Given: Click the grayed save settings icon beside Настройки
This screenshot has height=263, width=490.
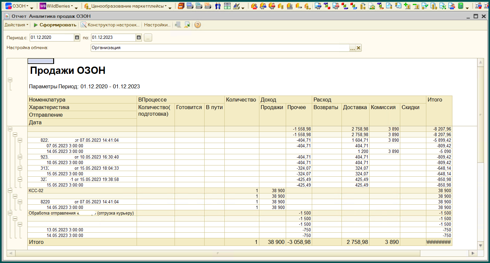Looking at the screenshot, I should (x=178, y=25).
